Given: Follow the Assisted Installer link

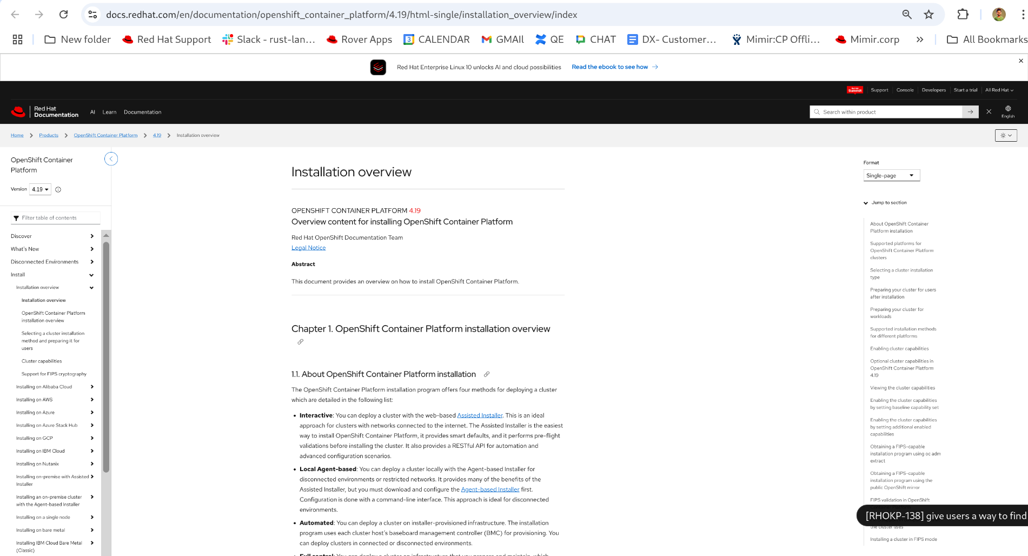Looking at the screenshot, I should [480, 415].
